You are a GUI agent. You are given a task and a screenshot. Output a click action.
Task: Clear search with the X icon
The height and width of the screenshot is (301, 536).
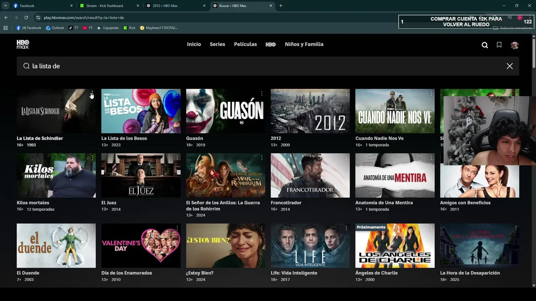coord(510,66)
